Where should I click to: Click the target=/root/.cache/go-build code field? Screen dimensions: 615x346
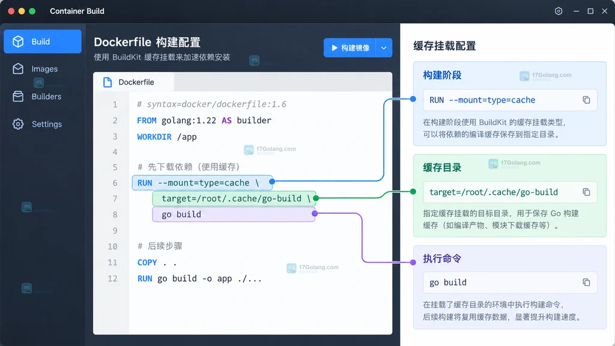click(510, 192)
